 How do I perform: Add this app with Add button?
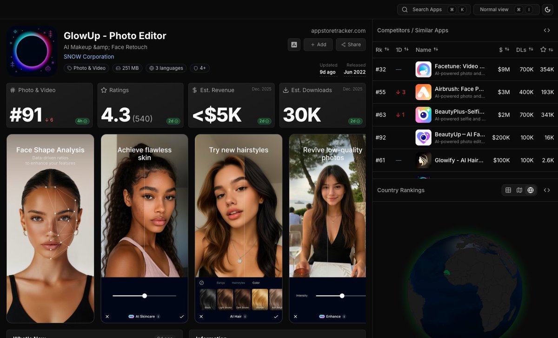[318, 45]
